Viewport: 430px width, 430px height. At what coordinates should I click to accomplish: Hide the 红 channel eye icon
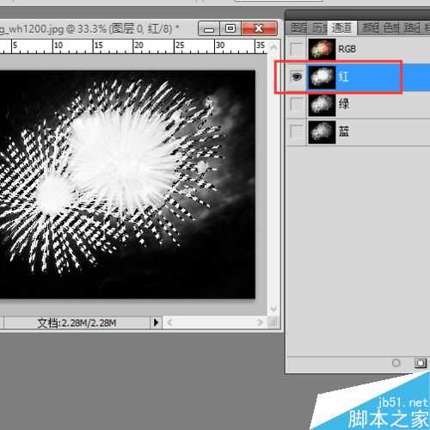(297, 77)
